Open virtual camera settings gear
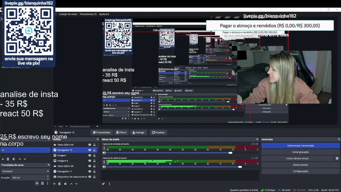 coord(337,158)
